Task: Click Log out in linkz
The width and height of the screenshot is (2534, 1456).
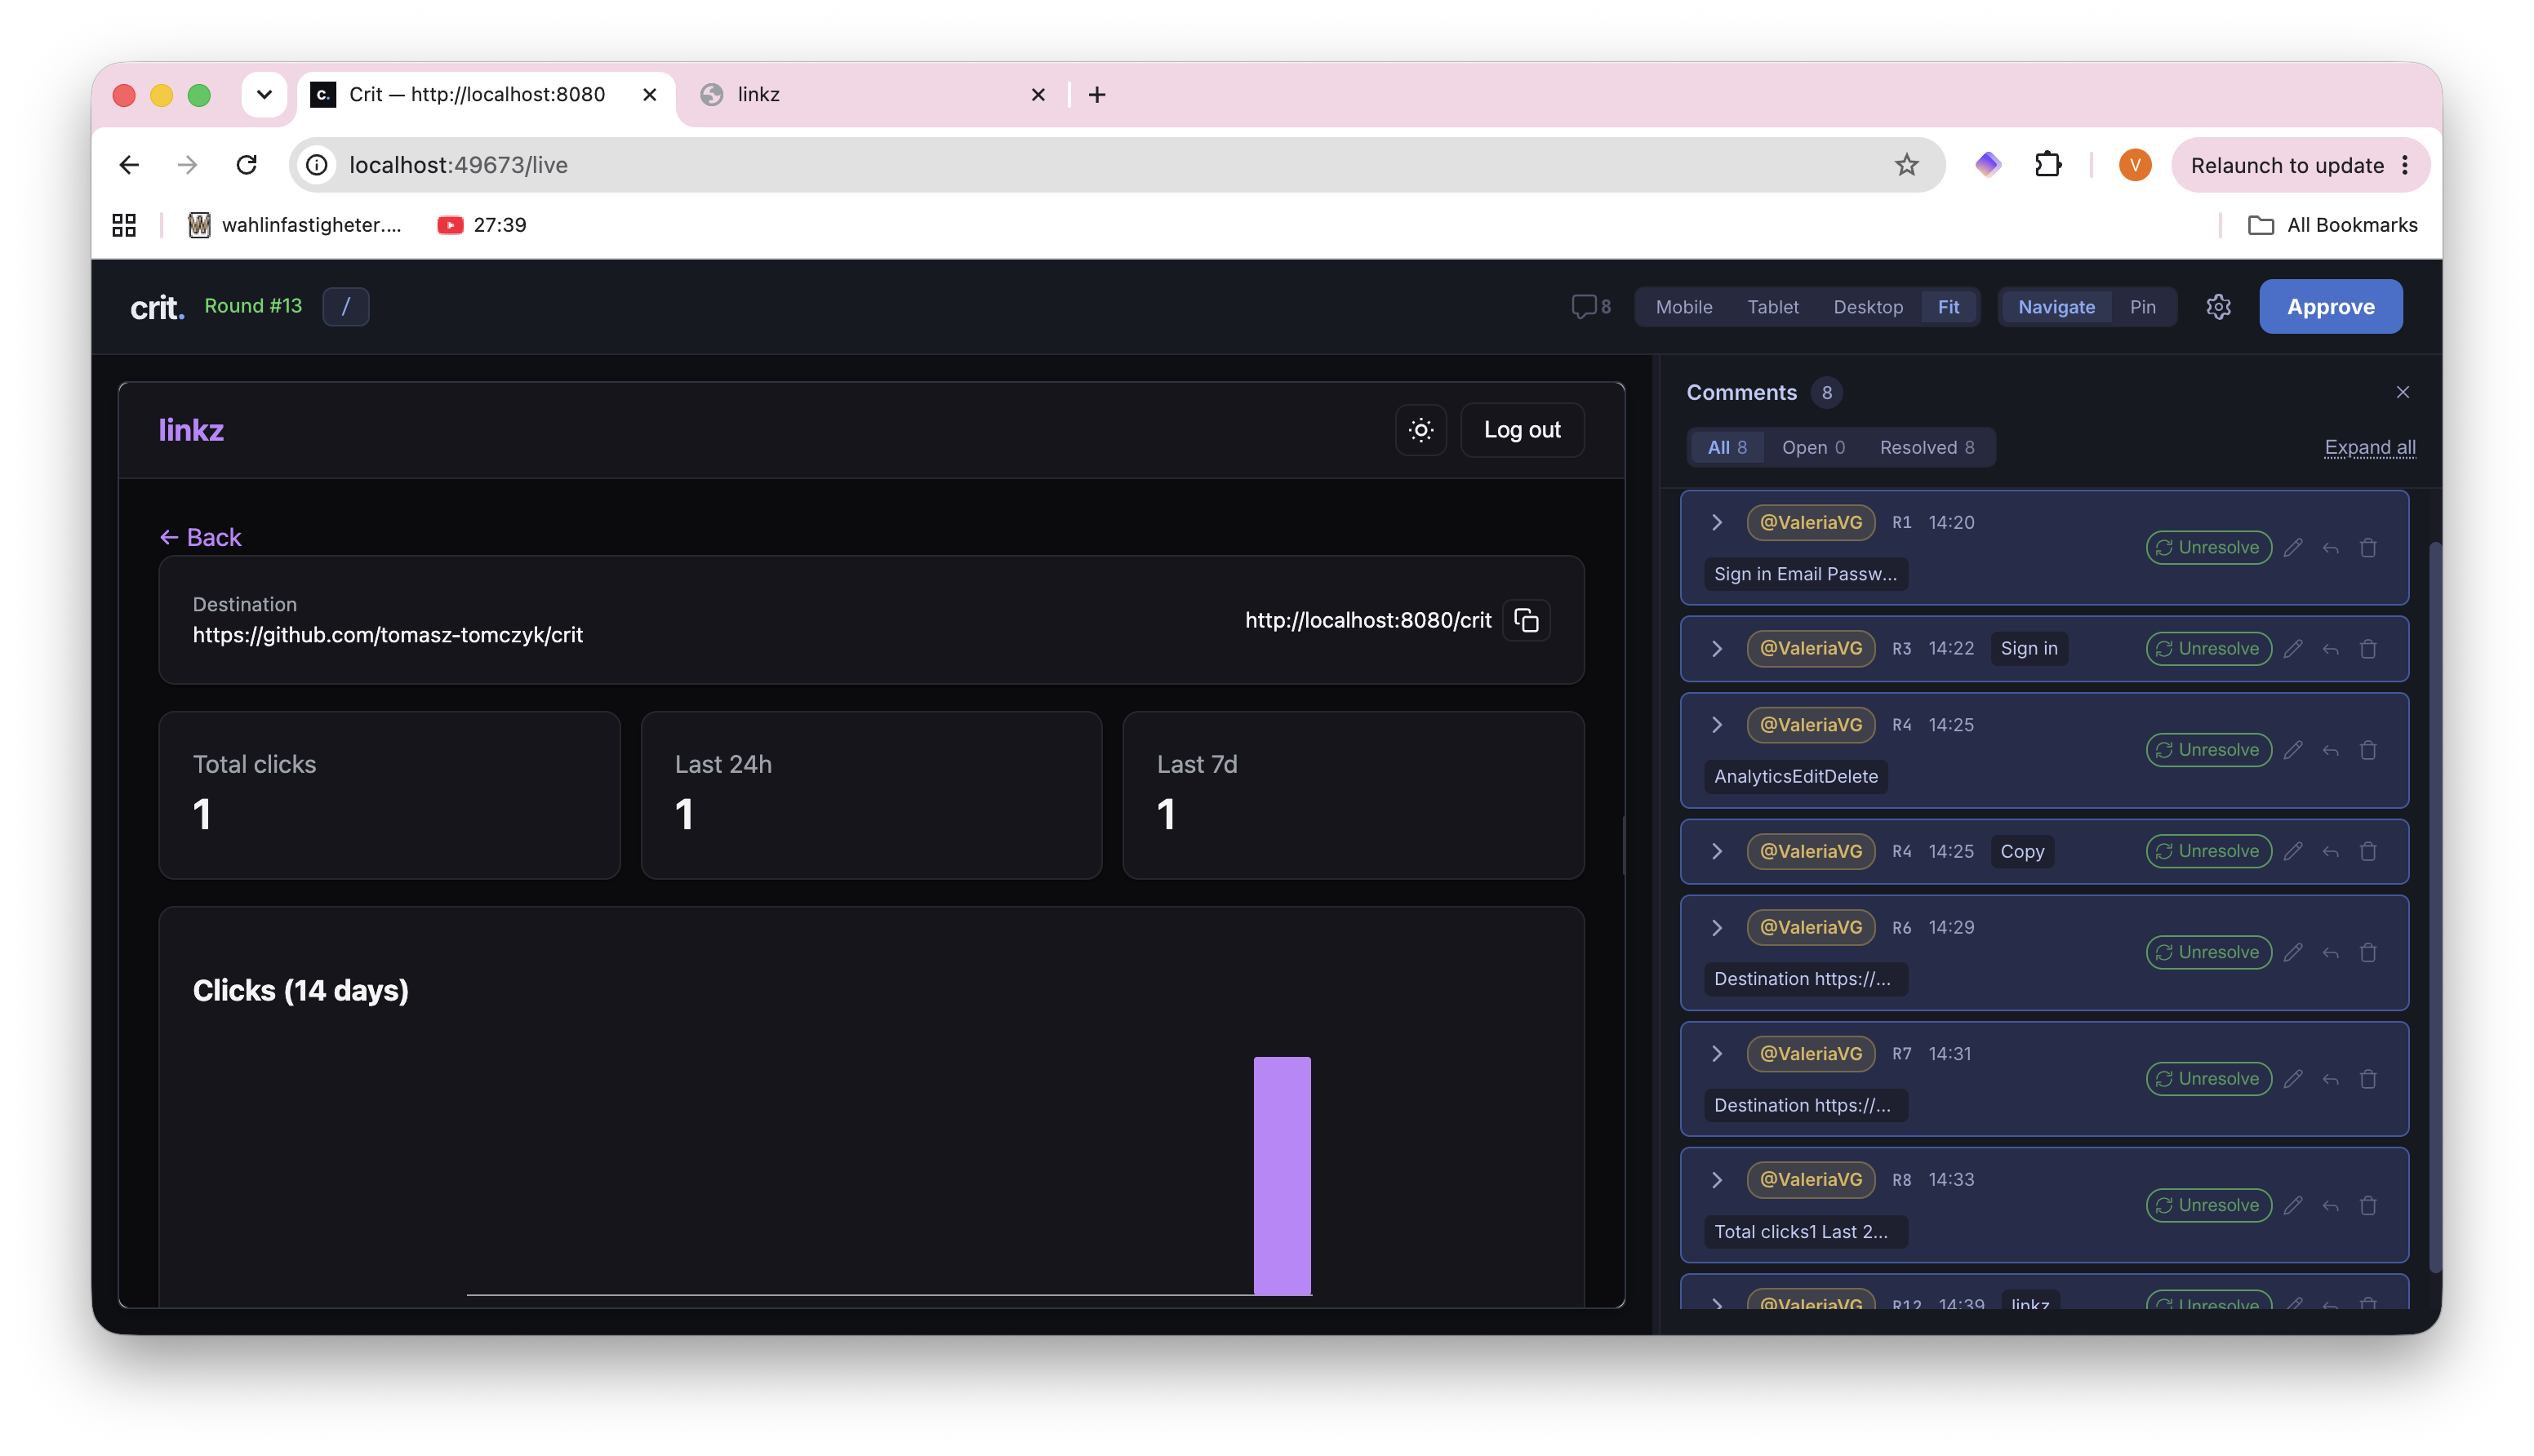Action: pyautogui.click(x=1522, y=430)
